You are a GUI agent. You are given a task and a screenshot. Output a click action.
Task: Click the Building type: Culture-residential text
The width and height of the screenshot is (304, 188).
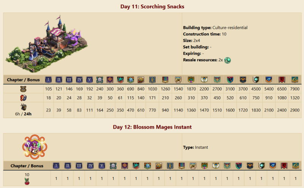point(215,28)
